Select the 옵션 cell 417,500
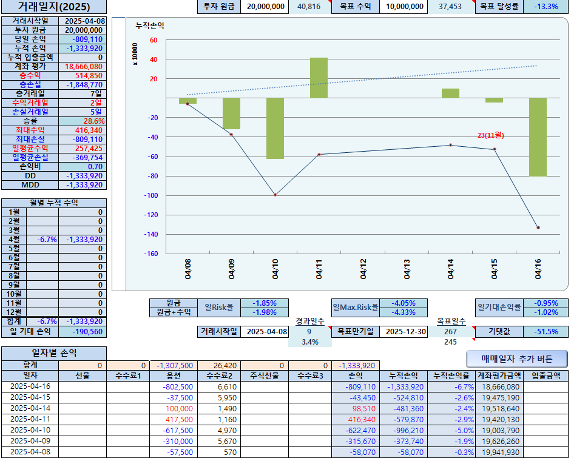This screenshot has height=458, width=571. (174, 419)
